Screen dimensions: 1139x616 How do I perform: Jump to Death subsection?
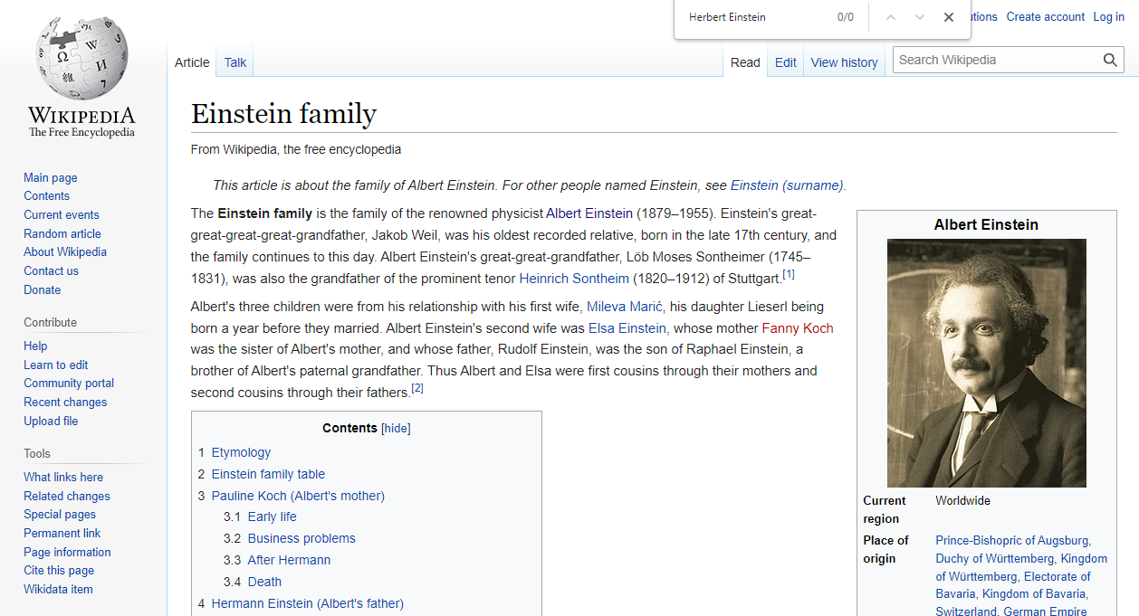tap(264, 582)
